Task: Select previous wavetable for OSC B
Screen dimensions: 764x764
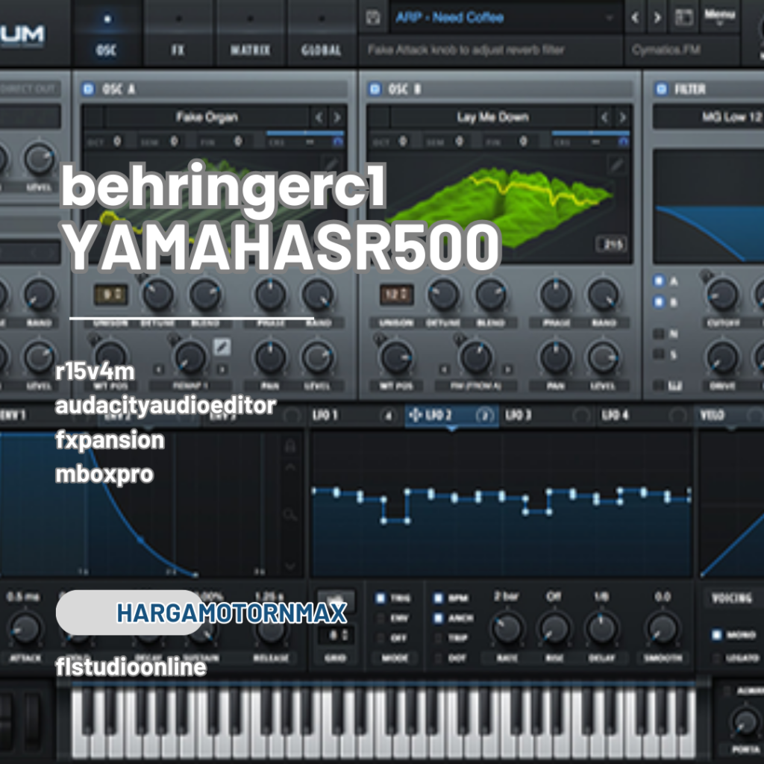Action: (x=604, y=117)
